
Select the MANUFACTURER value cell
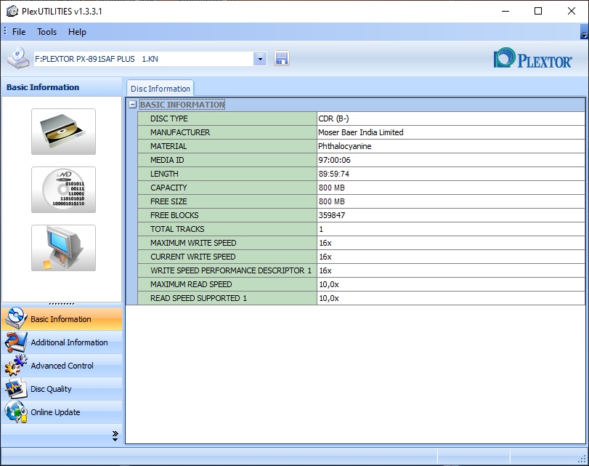(x=450, y=132)
